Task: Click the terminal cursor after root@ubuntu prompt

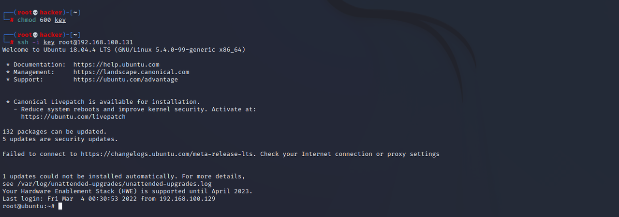Action: 60,206
